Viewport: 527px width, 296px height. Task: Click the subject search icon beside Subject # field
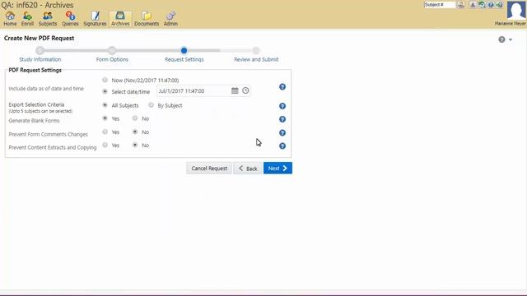(x=461, y=5)
